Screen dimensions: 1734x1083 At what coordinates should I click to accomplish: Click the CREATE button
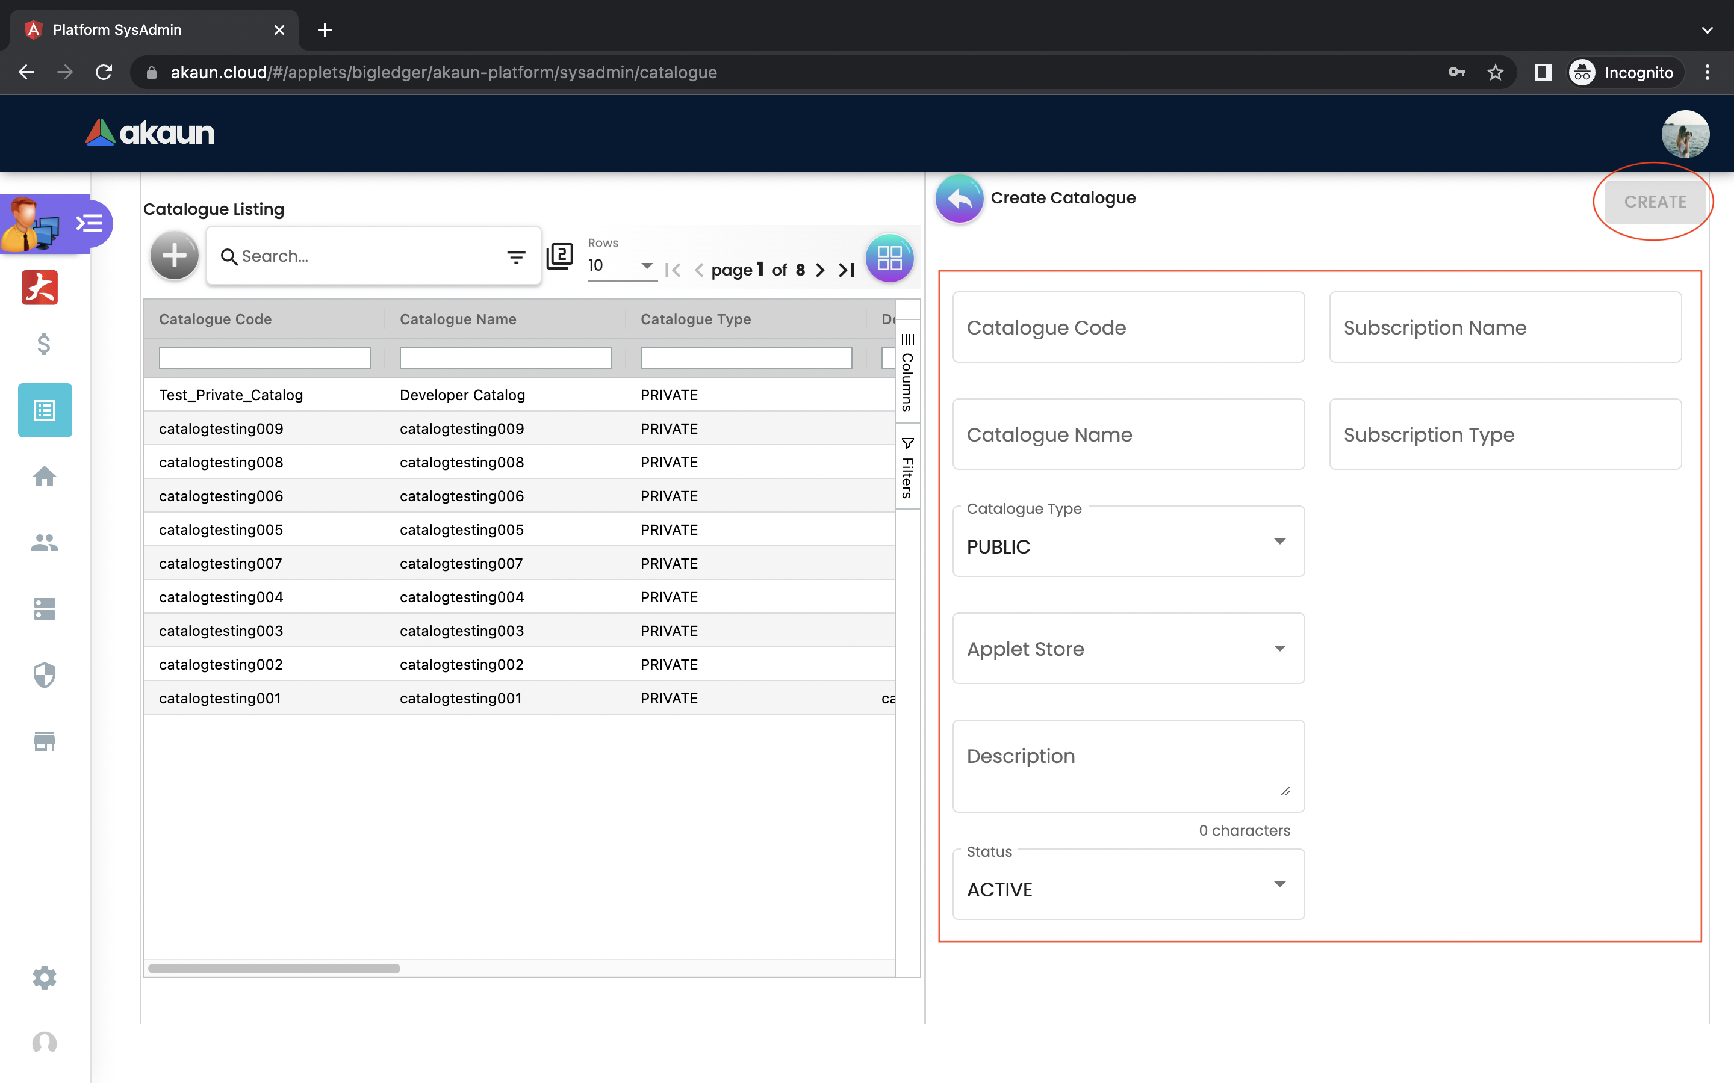pos(1655,202)
